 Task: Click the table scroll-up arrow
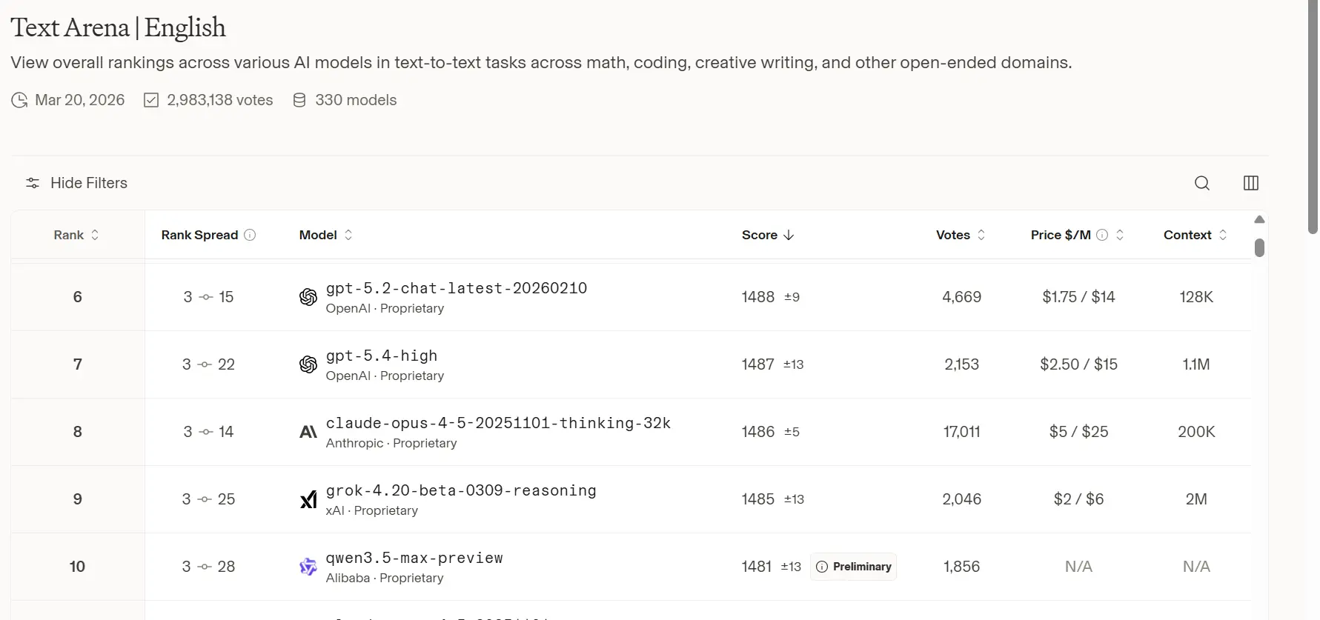coord(1259,219)
